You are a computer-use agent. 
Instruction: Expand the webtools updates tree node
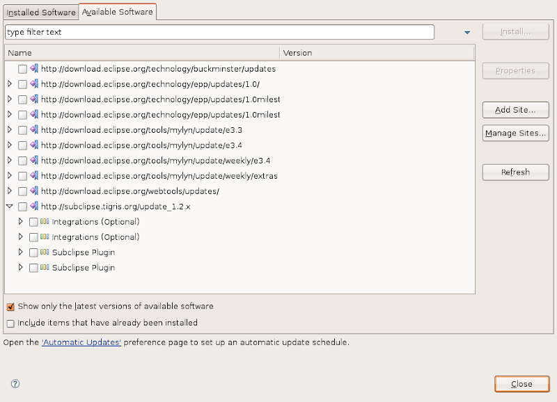[10, 191]
